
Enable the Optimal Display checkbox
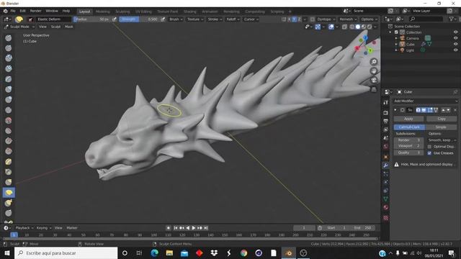(x=429, y=147)
